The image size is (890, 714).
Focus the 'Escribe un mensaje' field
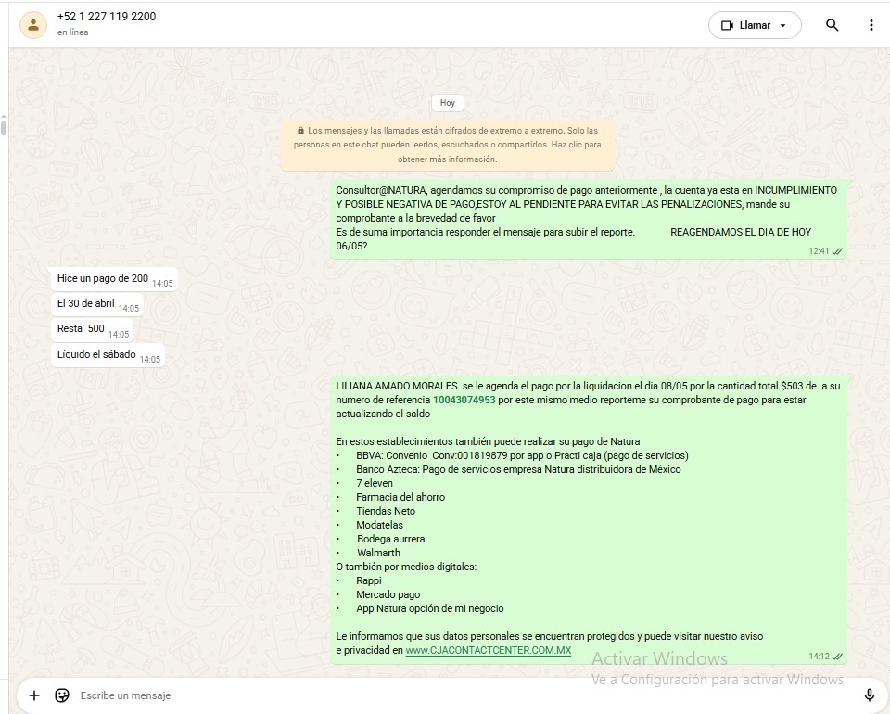(465, 695)
